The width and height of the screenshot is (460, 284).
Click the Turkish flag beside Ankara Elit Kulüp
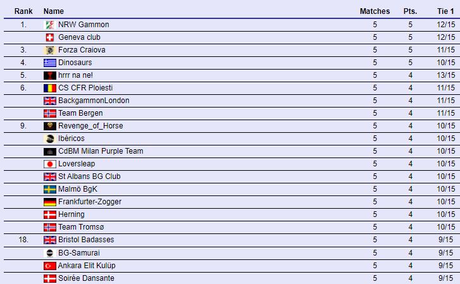(x=50, y=266)
